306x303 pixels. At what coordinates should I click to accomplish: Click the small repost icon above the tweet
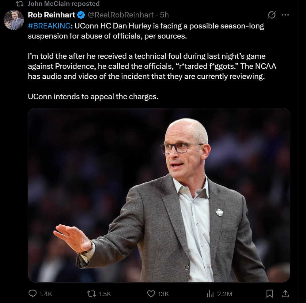19,4
